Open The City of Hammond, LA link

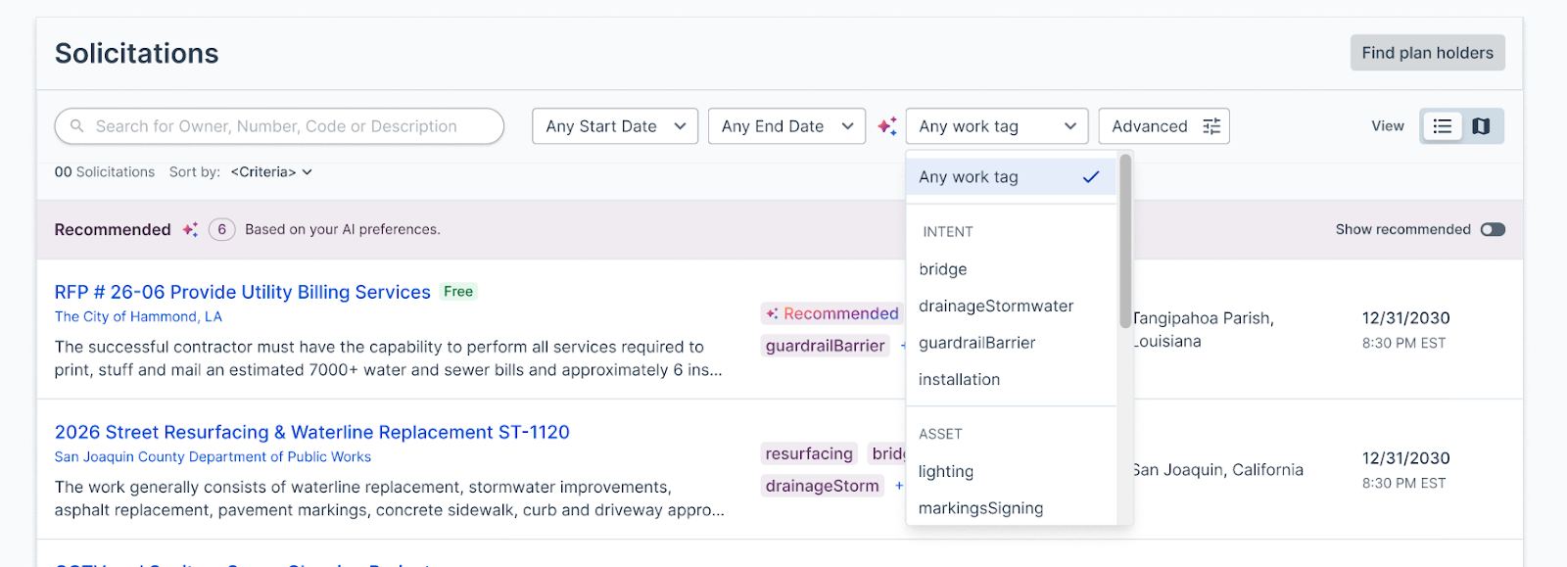138,317
